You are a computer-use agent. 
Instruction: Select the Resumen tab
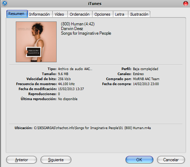pyautogui.click(x=17, y=14)
